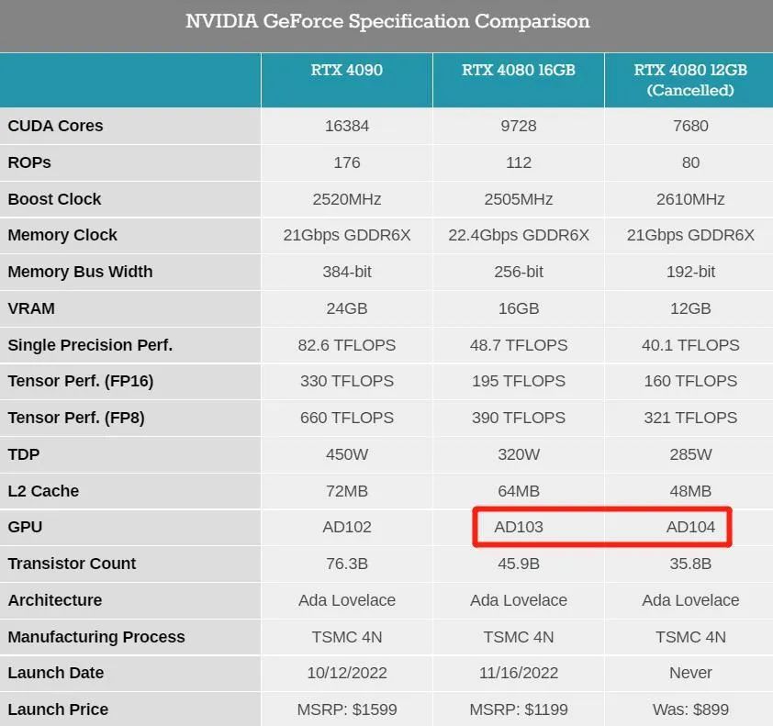This screenshot has width=773, height=726.
Task: Select the 11/16/2022 launch date cell
Action: coord(519,673)
